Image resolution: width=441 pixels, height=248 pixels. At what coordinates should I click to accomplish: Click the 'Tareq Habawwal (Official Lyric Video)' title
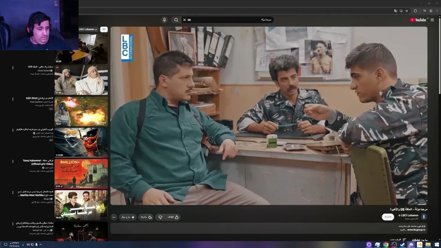tap(38, 162)
